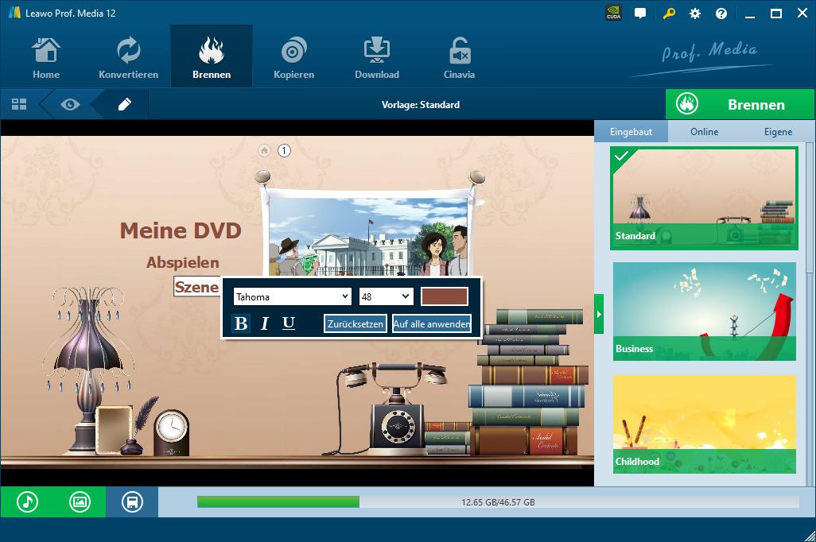The width and height of the screenshot is (816, 542).
Task: Click the disc capacity progress bar
Action: coord(498,502)
